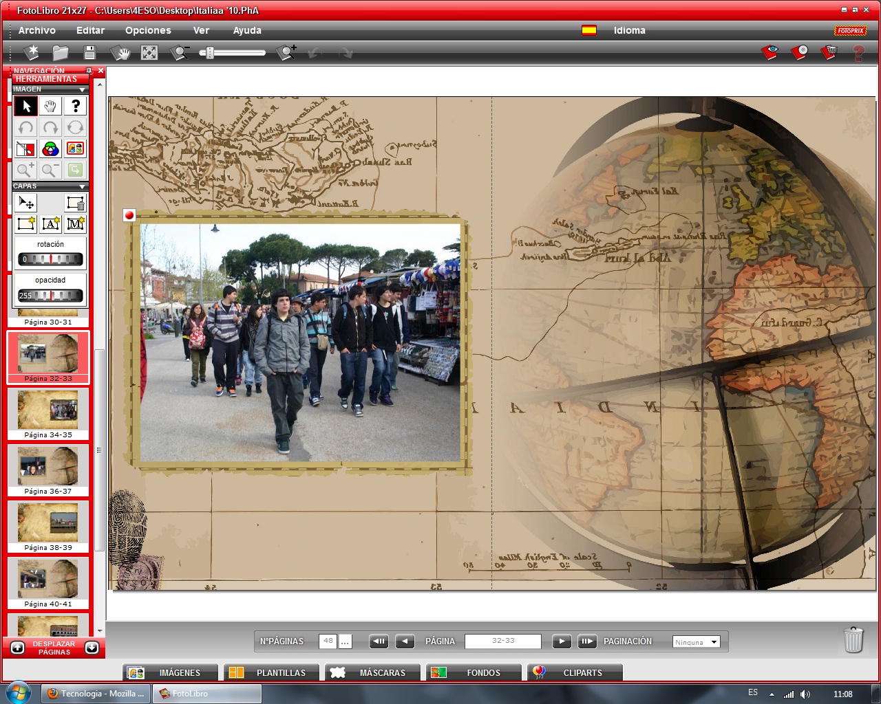Image resolution: width=881 pixels, height=704 pixels.
Task: Preview the book with the eye icon
Action: pyautogui.click(x=769, y=52)
